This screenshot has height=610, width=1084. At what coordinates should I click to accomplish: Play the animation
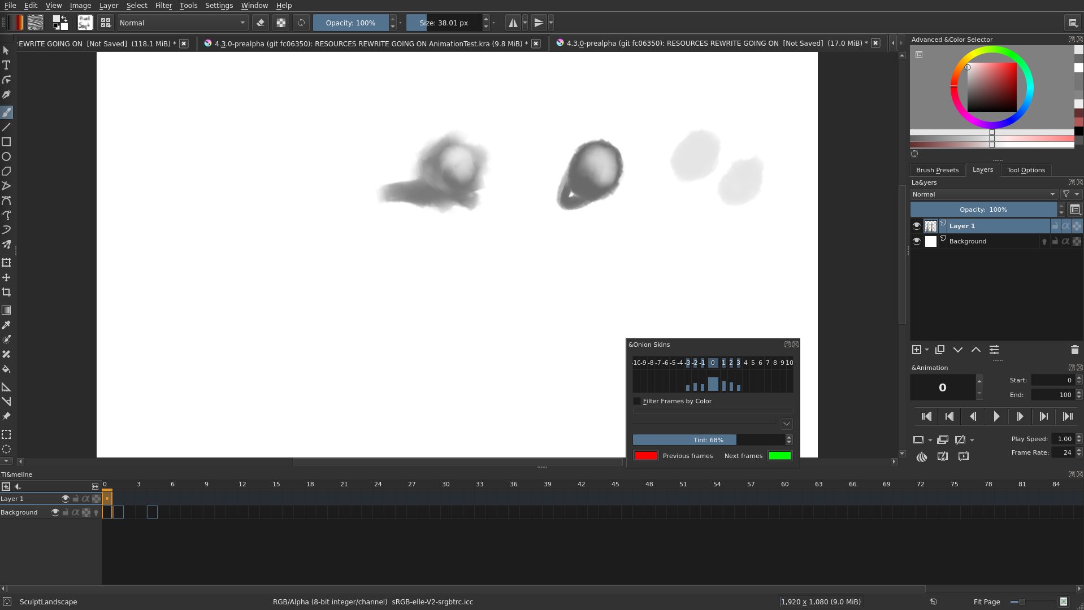(996, 416)
